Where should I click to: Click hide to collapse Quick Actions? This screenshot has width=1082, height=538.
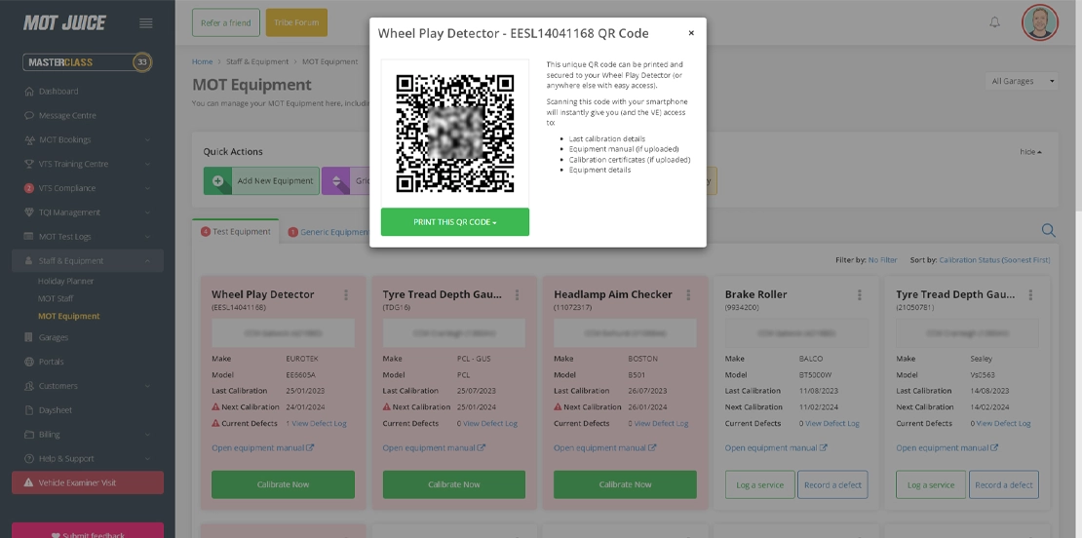[x=1031, y=152]
